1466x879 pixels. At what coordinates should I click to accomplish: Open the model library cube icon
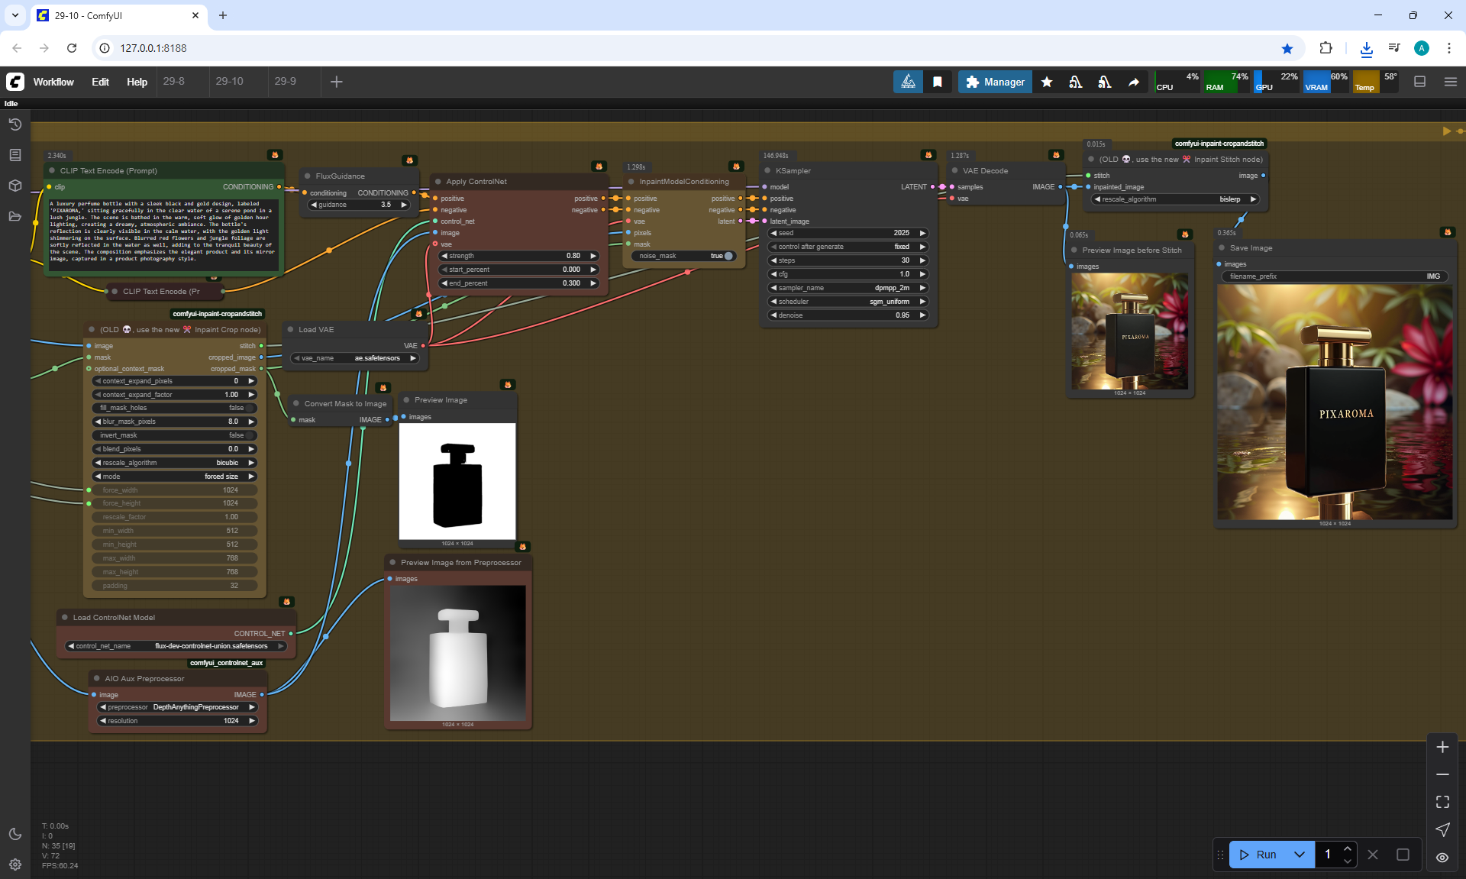point(15,186)
